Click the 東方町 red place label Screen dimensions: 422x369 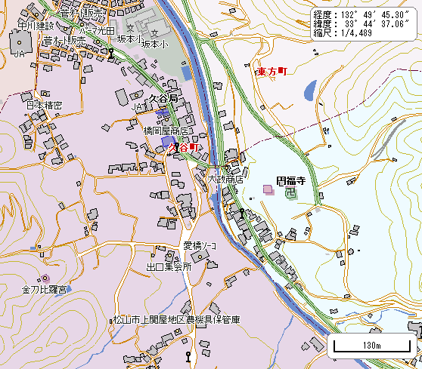[272, 72]
